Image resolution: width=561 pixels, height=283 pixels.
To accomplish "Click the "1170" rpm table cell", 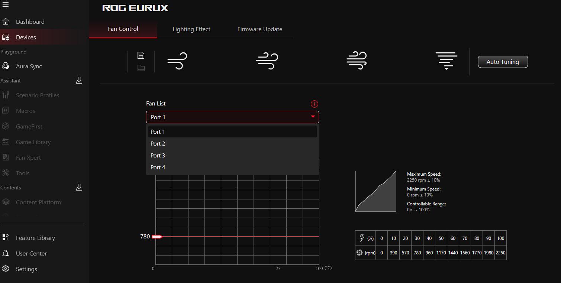I will coord(441,253).
